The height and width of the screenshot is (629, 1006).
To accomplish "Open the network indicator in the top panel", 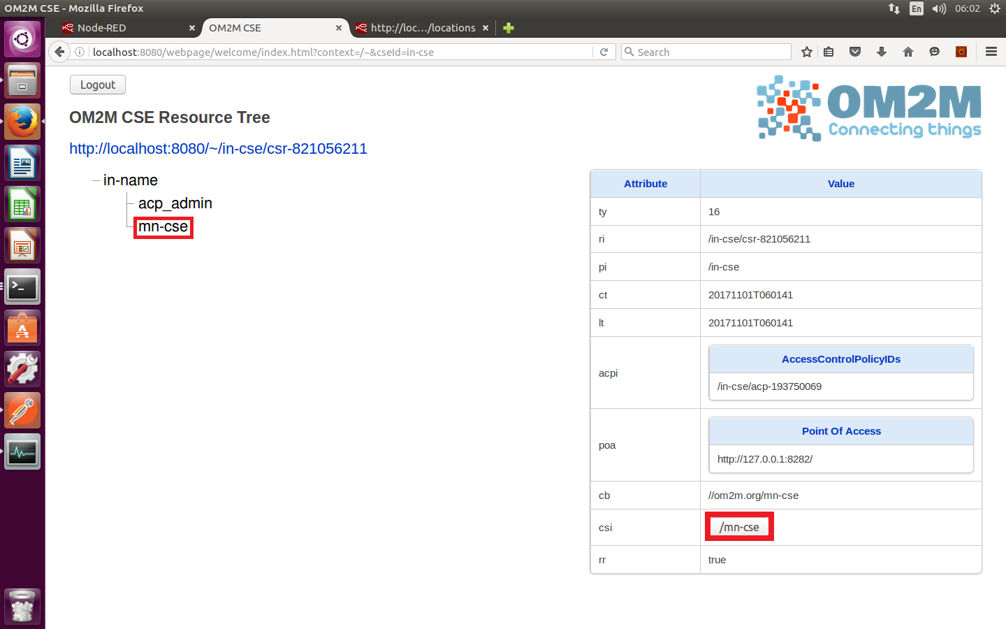I will click(x=894, y=8).
